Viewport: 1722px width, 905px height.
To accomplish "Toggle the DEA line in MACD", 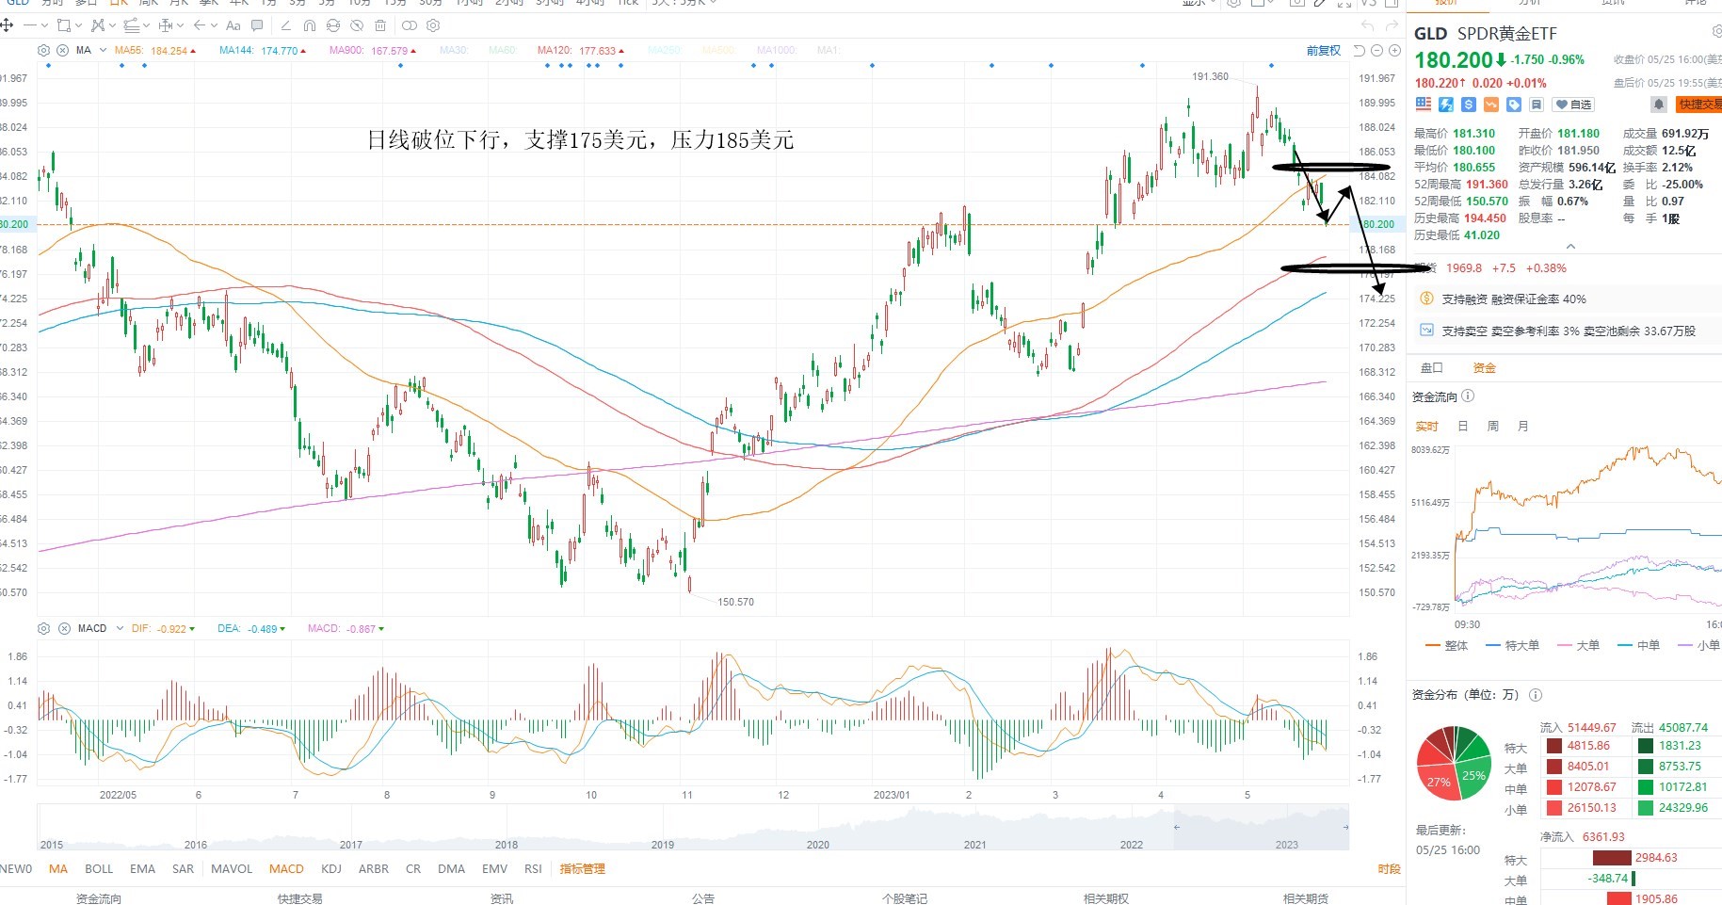I will point(251,628).
